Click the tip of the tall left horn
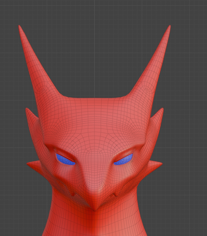This screenshot has width=207, height=236. 19,27
